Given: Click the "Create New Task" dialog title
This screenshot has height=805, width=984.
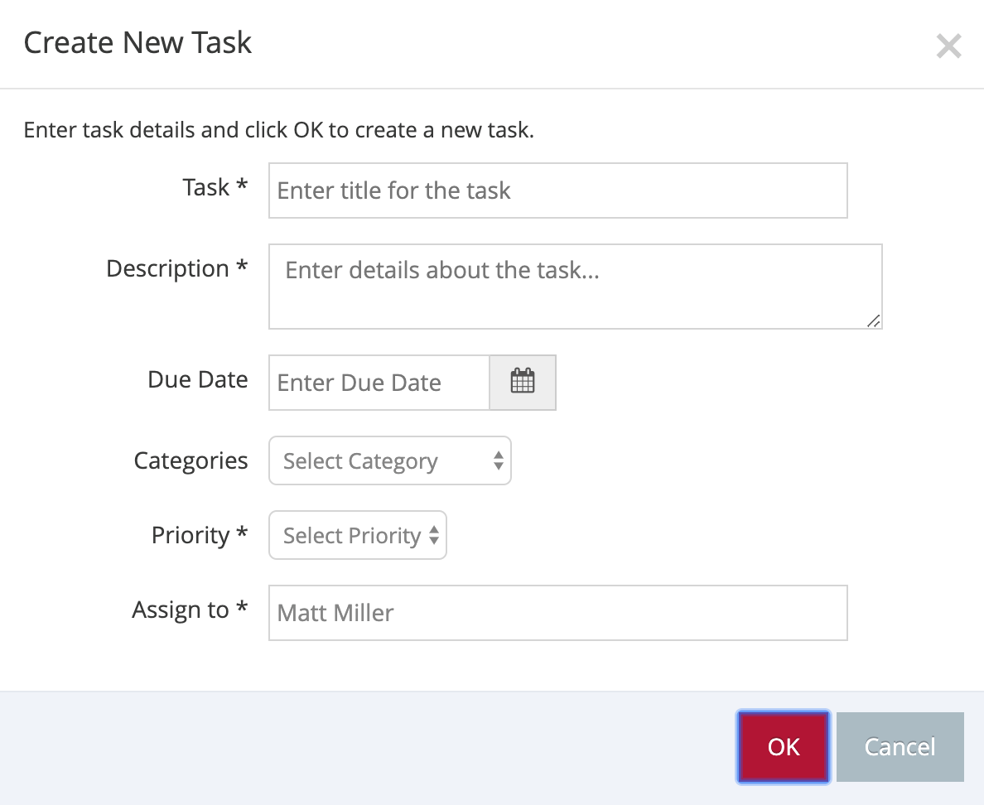Looking at the screenshot, I should [x=137, y=43].
